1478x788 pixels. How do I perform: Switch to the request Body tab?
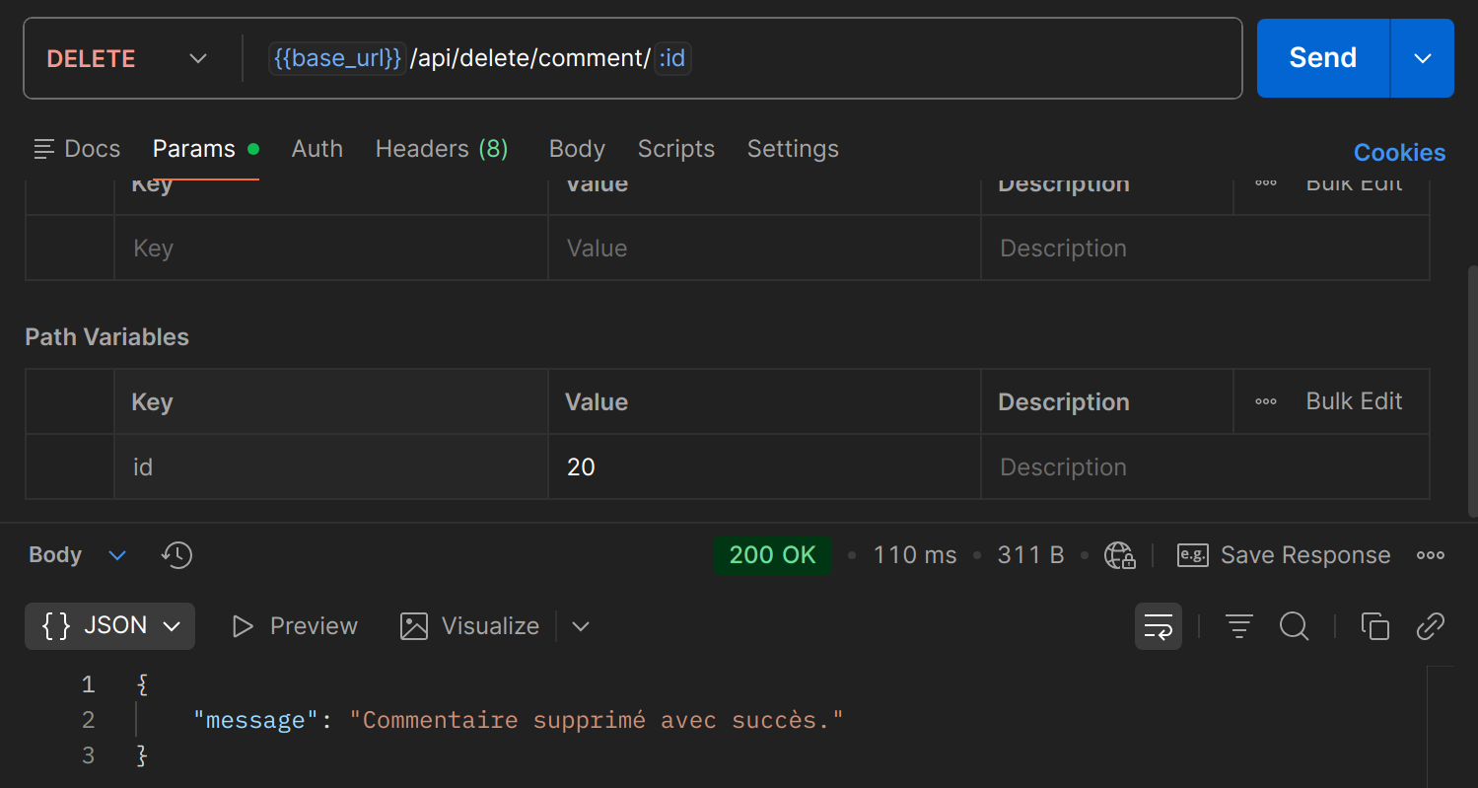[577, 149]
